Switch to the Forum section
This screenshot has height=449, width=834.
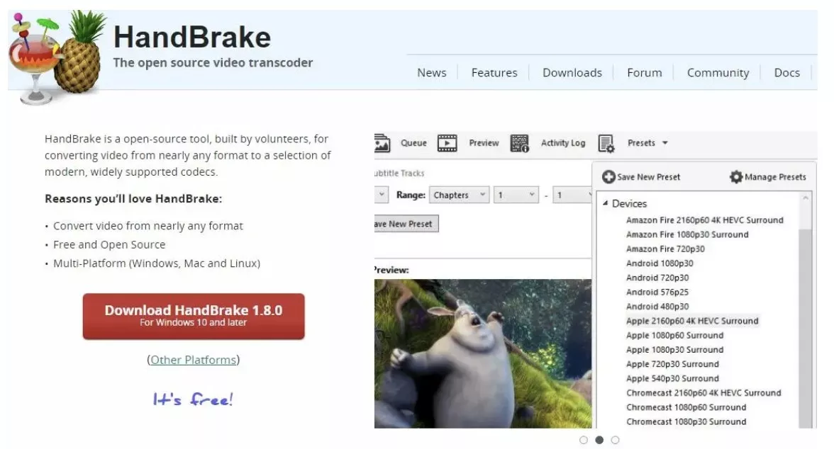click(643, 72)
